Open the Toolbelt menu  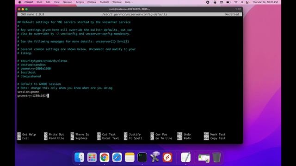(x=104, y=2)
